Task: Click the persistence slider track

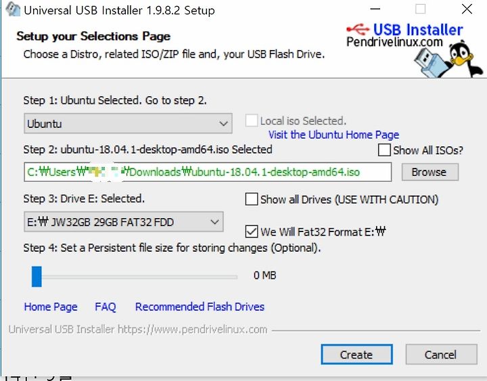Action: coord(134,276)
